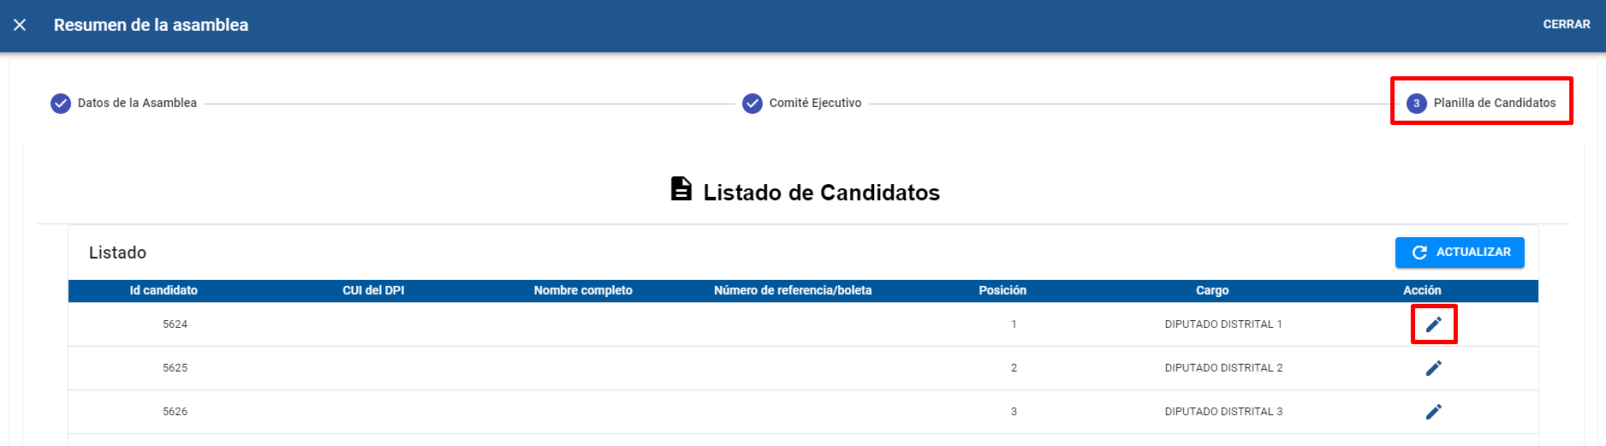Viewport: 1606px width, 446px height.
Task: Click the X close icon in header
Action: click(20, 25)
